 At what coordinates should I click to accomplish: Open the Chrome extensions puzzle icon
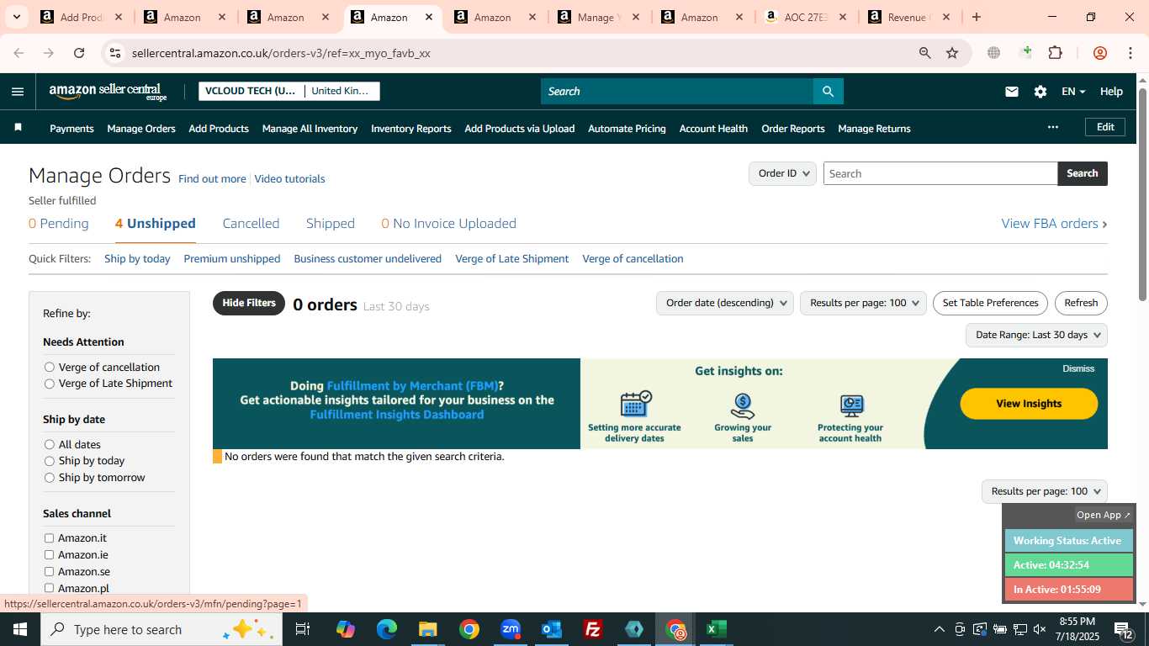[x=1055, y=53]
